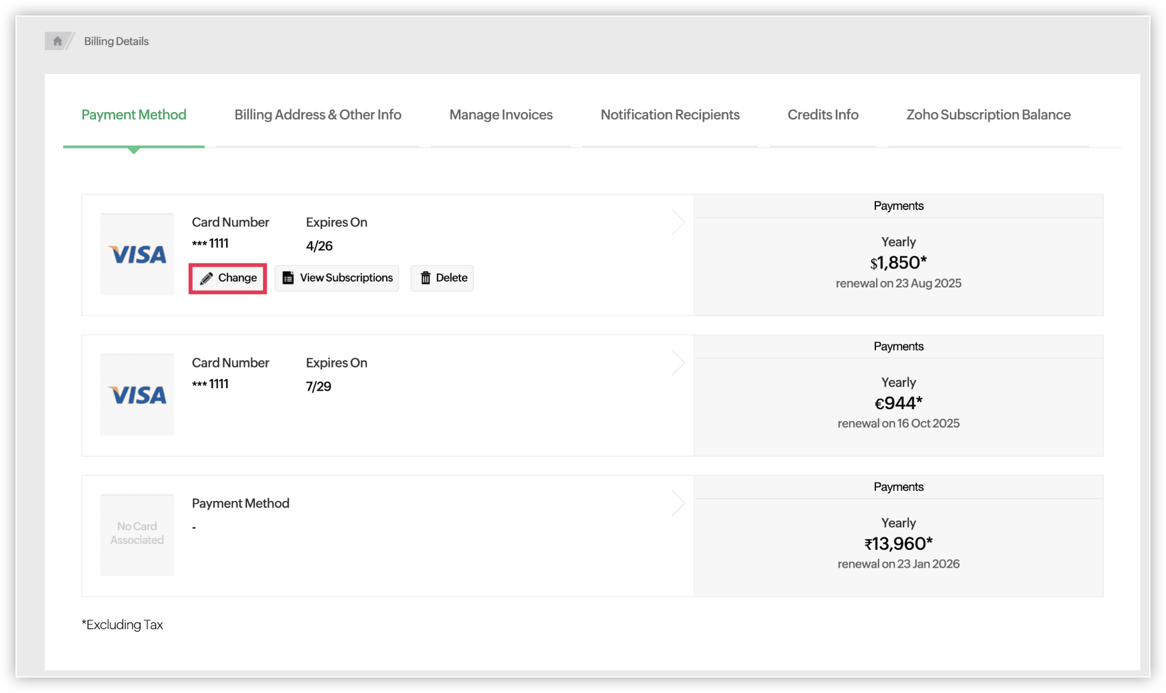
Task: Click the View Subscriptions button label
Action: [x=346, y=278]
